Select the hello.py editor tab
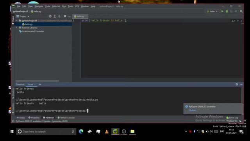The width and height of the screenshot is (250, 141). (x=80, y=16)
